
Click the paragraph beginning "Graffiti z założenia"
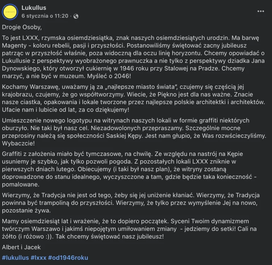(131, 169)
